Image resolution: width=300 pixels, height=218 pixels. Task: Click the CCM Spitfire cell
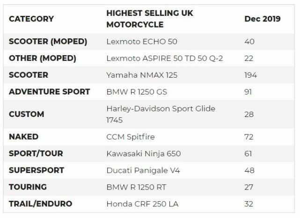[131, 137]
